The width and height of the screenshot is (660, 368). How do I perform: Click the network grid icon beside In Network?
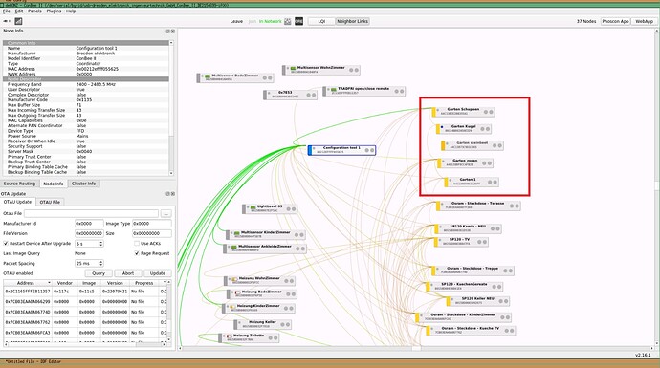click(288, 21)
